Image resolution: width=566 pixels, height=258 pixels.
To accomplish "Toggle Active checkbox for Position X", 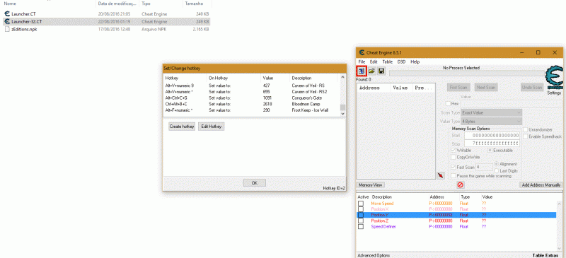I will 361,209.
